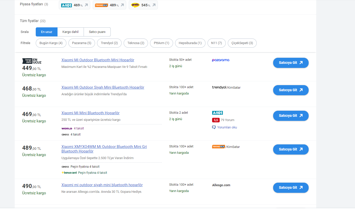Click the Allesgo.com seller name
This screenshot has width=355, height=209.
221,185
